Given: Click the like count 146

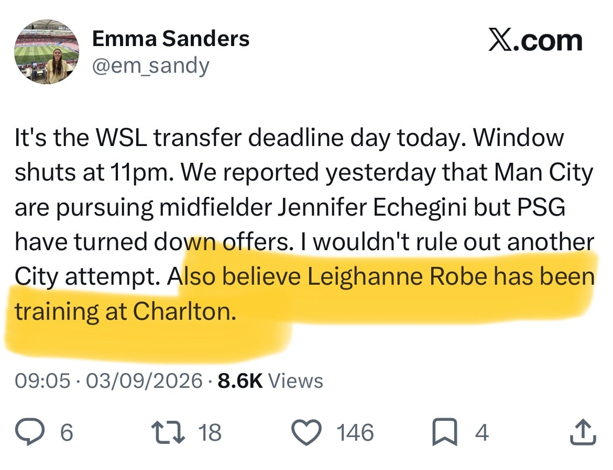Looking at the screenshot, I should coord(355,432).
